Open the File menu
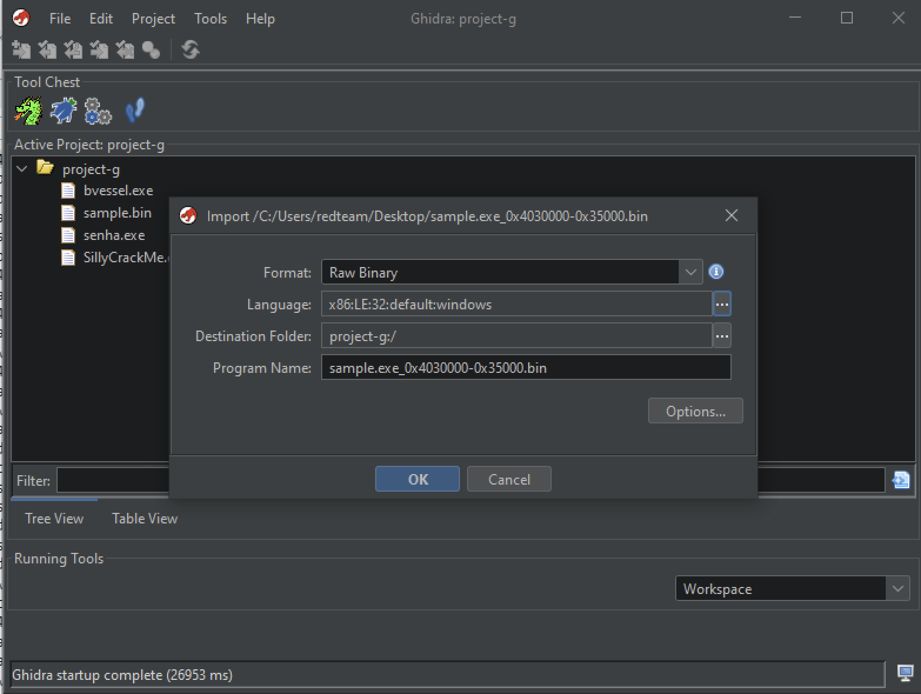This screenshot has width=921, height=694. coord(60,19)
